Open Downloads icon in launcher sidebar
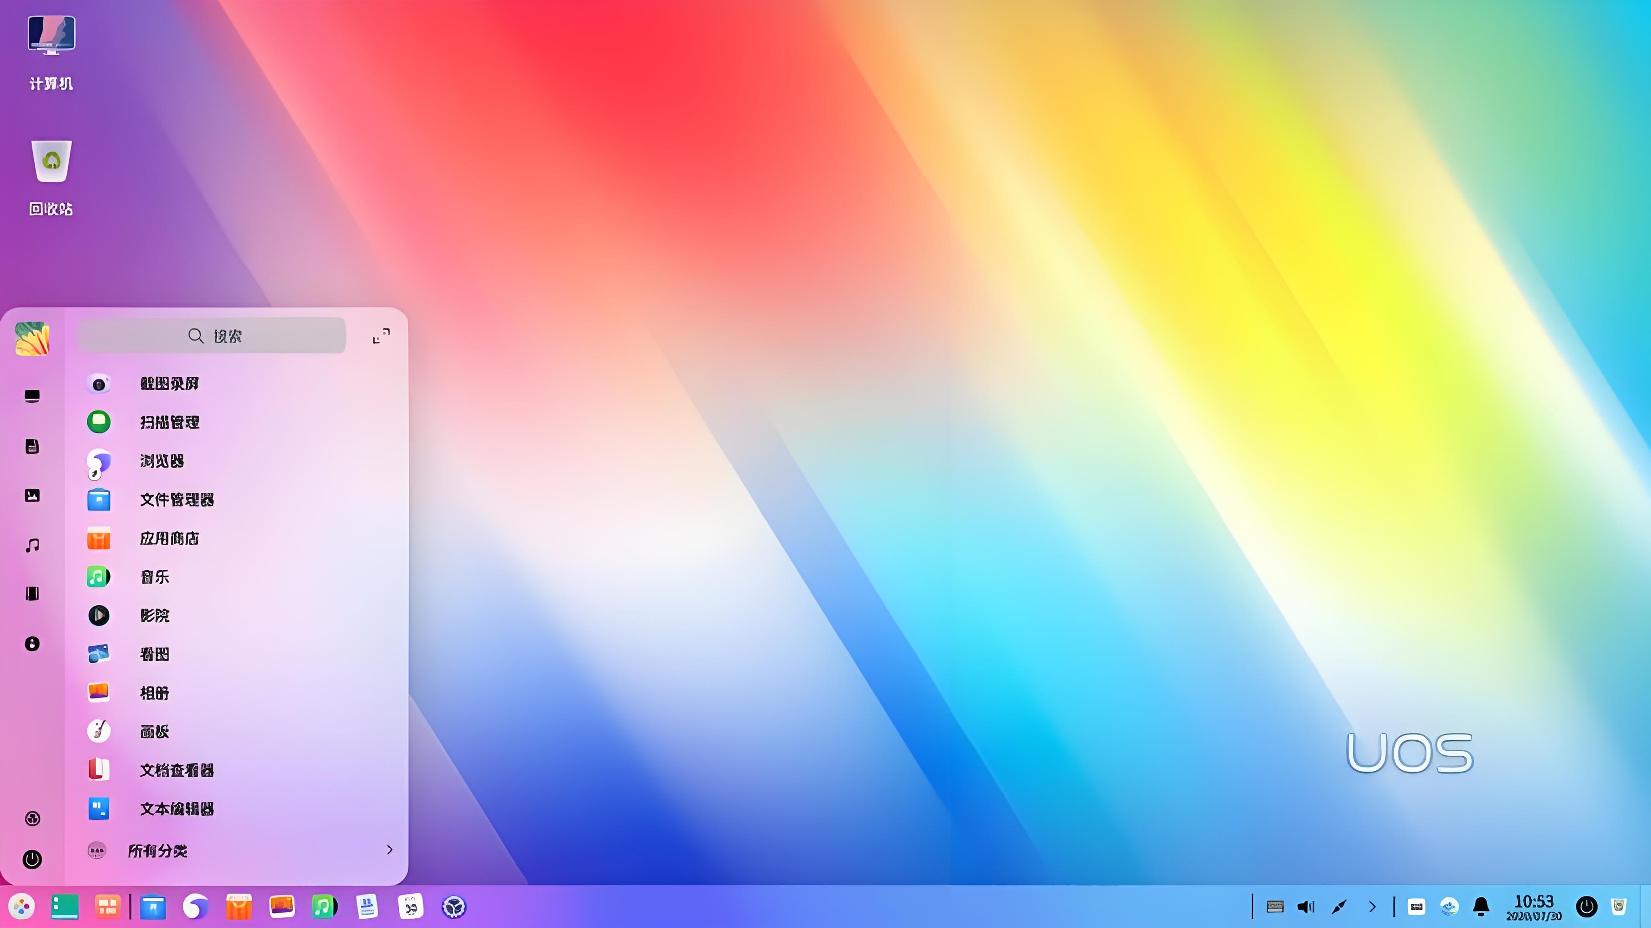Viewport: 1651px width, 928px height. (x=32, y=644)
